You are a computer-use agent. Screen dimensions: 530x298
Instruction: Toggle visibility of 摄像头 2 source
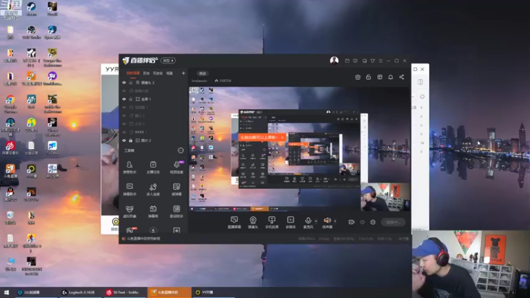point(124,82)
